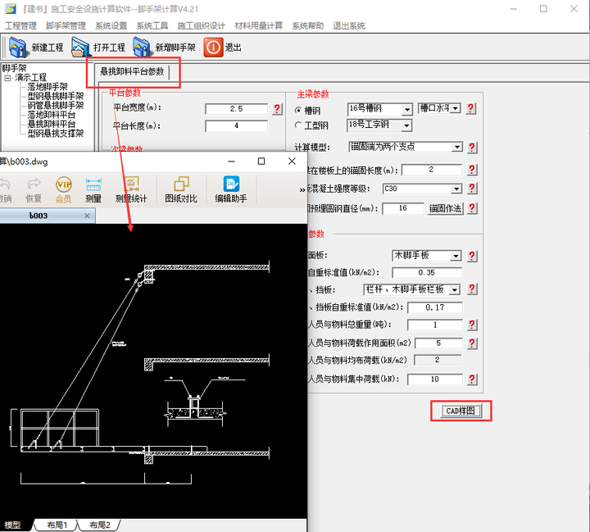
Task: Select the 测量 tool in CAD viewer
Action: 93,189
